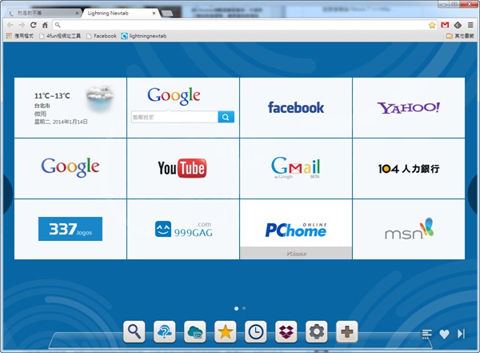Click the add plus dock icon
480x353 pixels.
[x=347, y=331]
